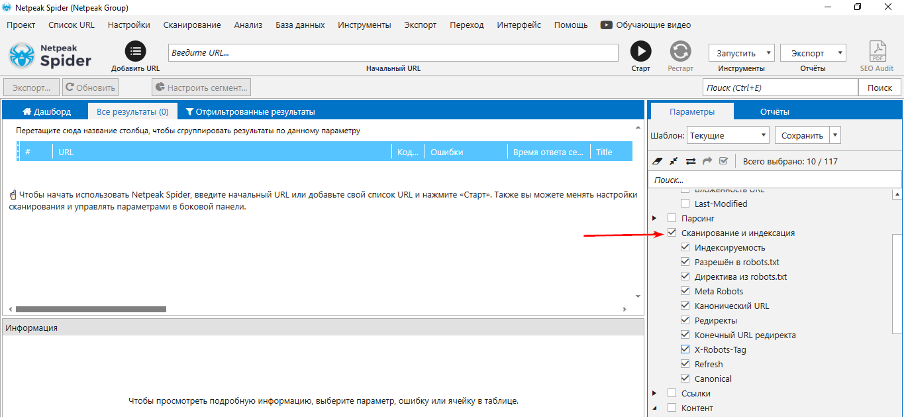The width and height of the screenshot is (904, 417).
Task: Click the Добавить URL list icon
Action: point(135,51)
